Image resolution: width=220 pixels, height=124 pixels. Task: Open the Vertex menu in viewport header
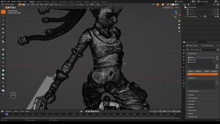pos(47,4)
